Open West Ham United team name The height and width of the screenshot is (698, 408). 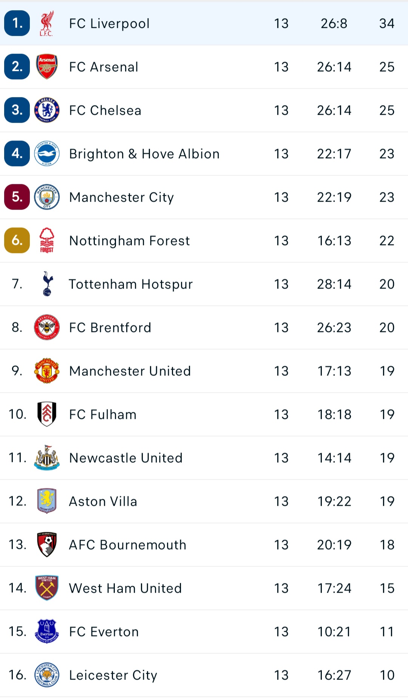pyautogui.click(x=125, y=588)
